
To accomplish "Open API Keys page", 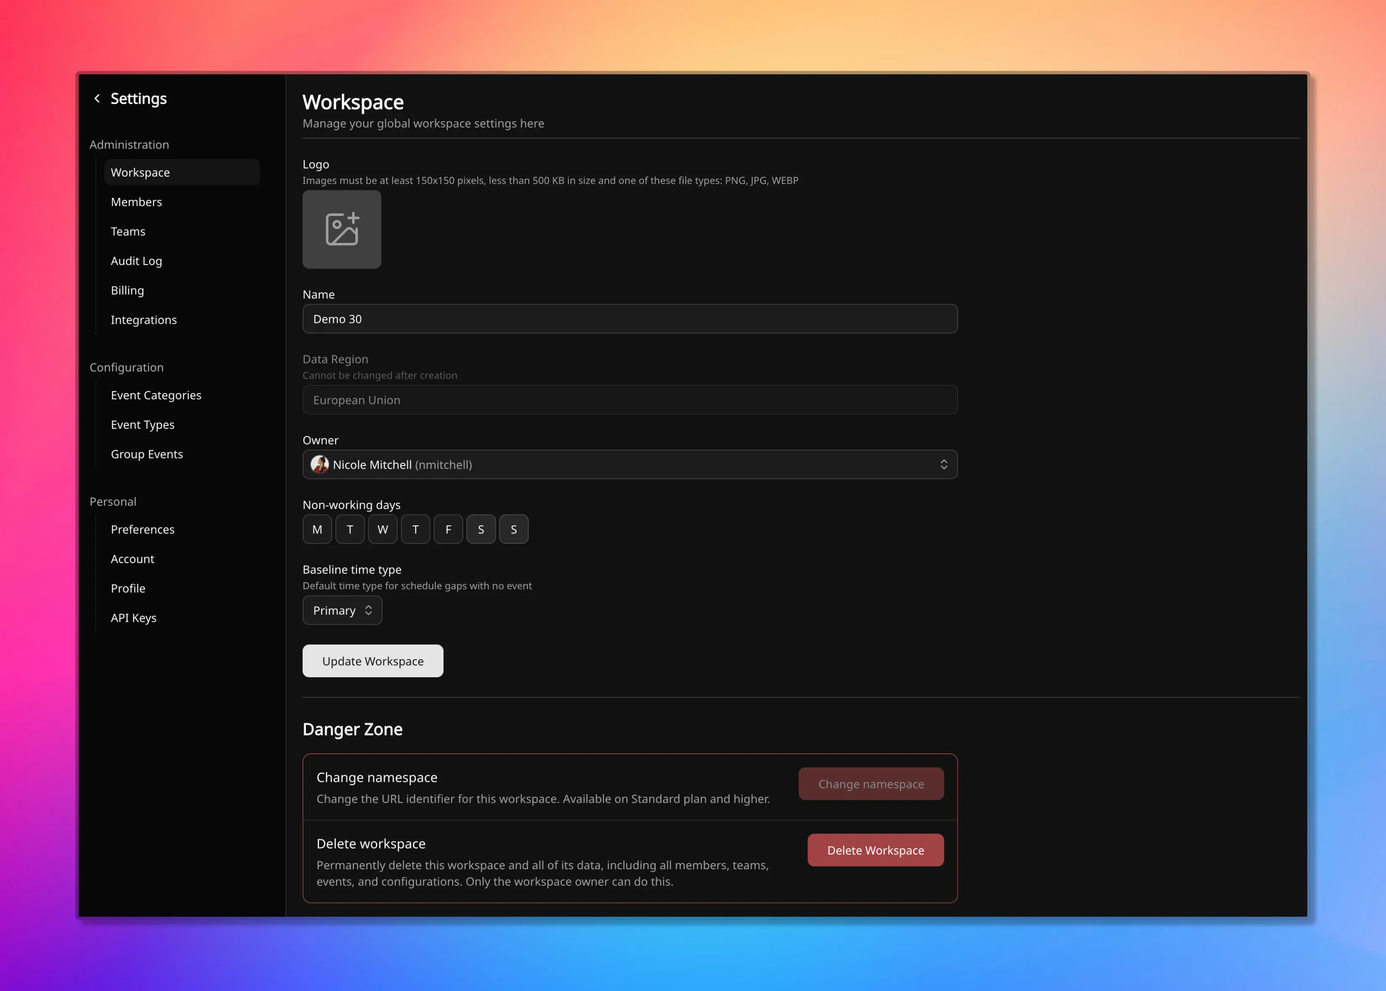I will click(x=182, y=618).
